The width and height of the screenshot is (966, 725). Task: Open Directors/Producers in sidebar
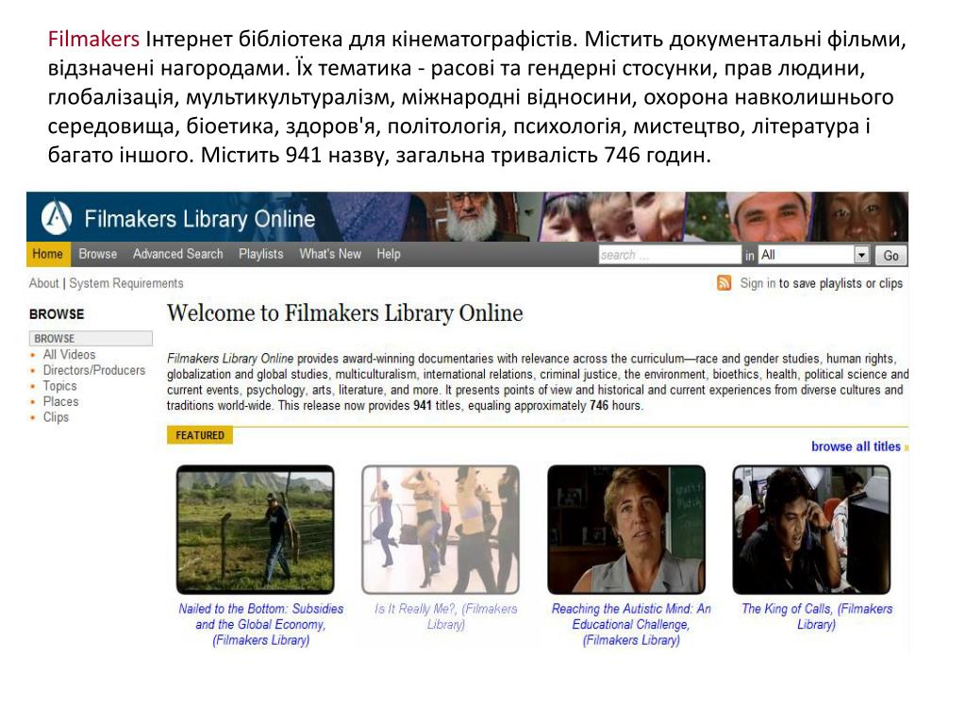click(94, 370)
